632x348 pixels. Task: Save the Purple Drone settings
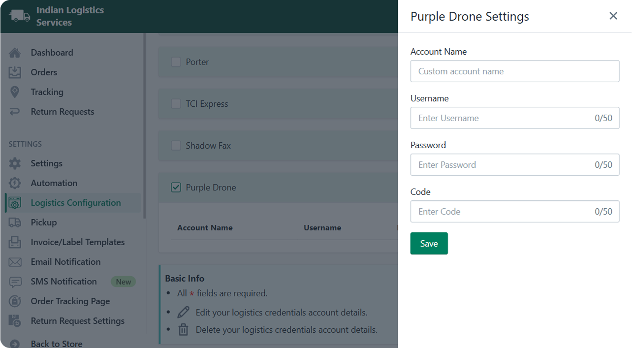coord(429,244)
